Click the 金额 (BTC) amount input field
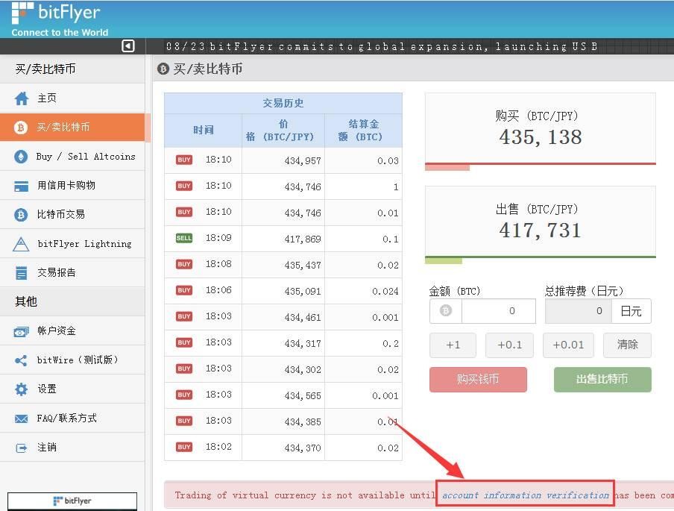Image resolution: width=674 pixels, height=511 pixels. click(496, 311)
